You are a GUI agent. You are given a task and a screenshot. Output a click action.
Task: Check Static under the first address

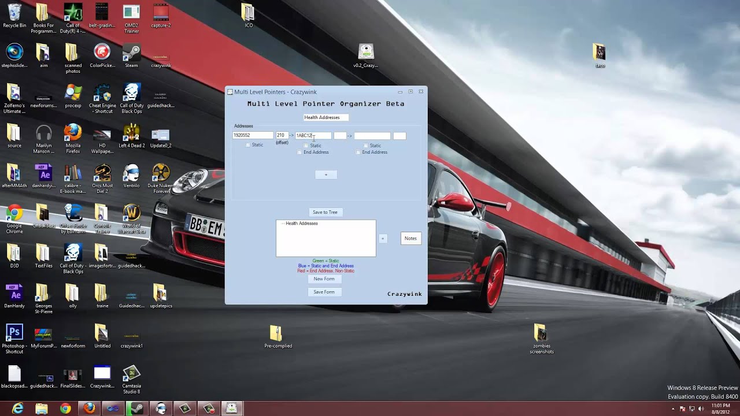[x=248, y=145]
